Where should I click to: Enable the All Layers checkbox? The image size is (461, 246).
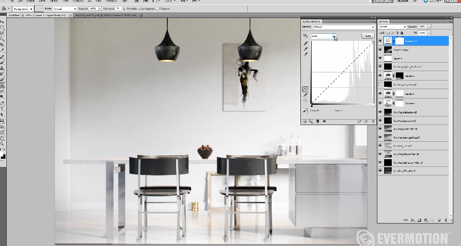click(157, 9)
